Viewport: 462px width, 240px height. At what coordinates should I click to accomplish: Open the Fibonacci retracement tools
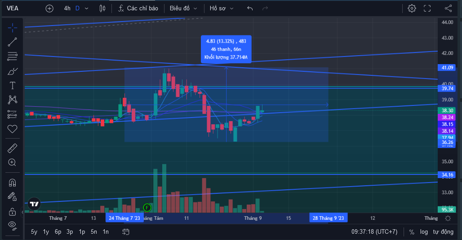pyautogui.click(x=13, y=56)
